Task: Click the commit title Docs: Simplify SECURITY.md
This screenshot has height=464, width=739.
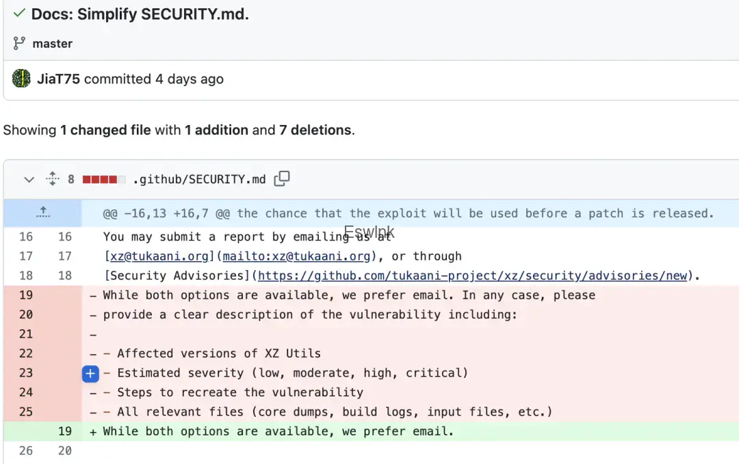Action: [x=140, y=14]
